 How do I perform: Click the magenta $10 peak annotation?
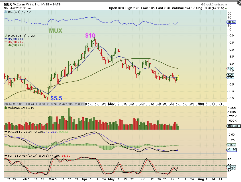(x=90, y=36)
